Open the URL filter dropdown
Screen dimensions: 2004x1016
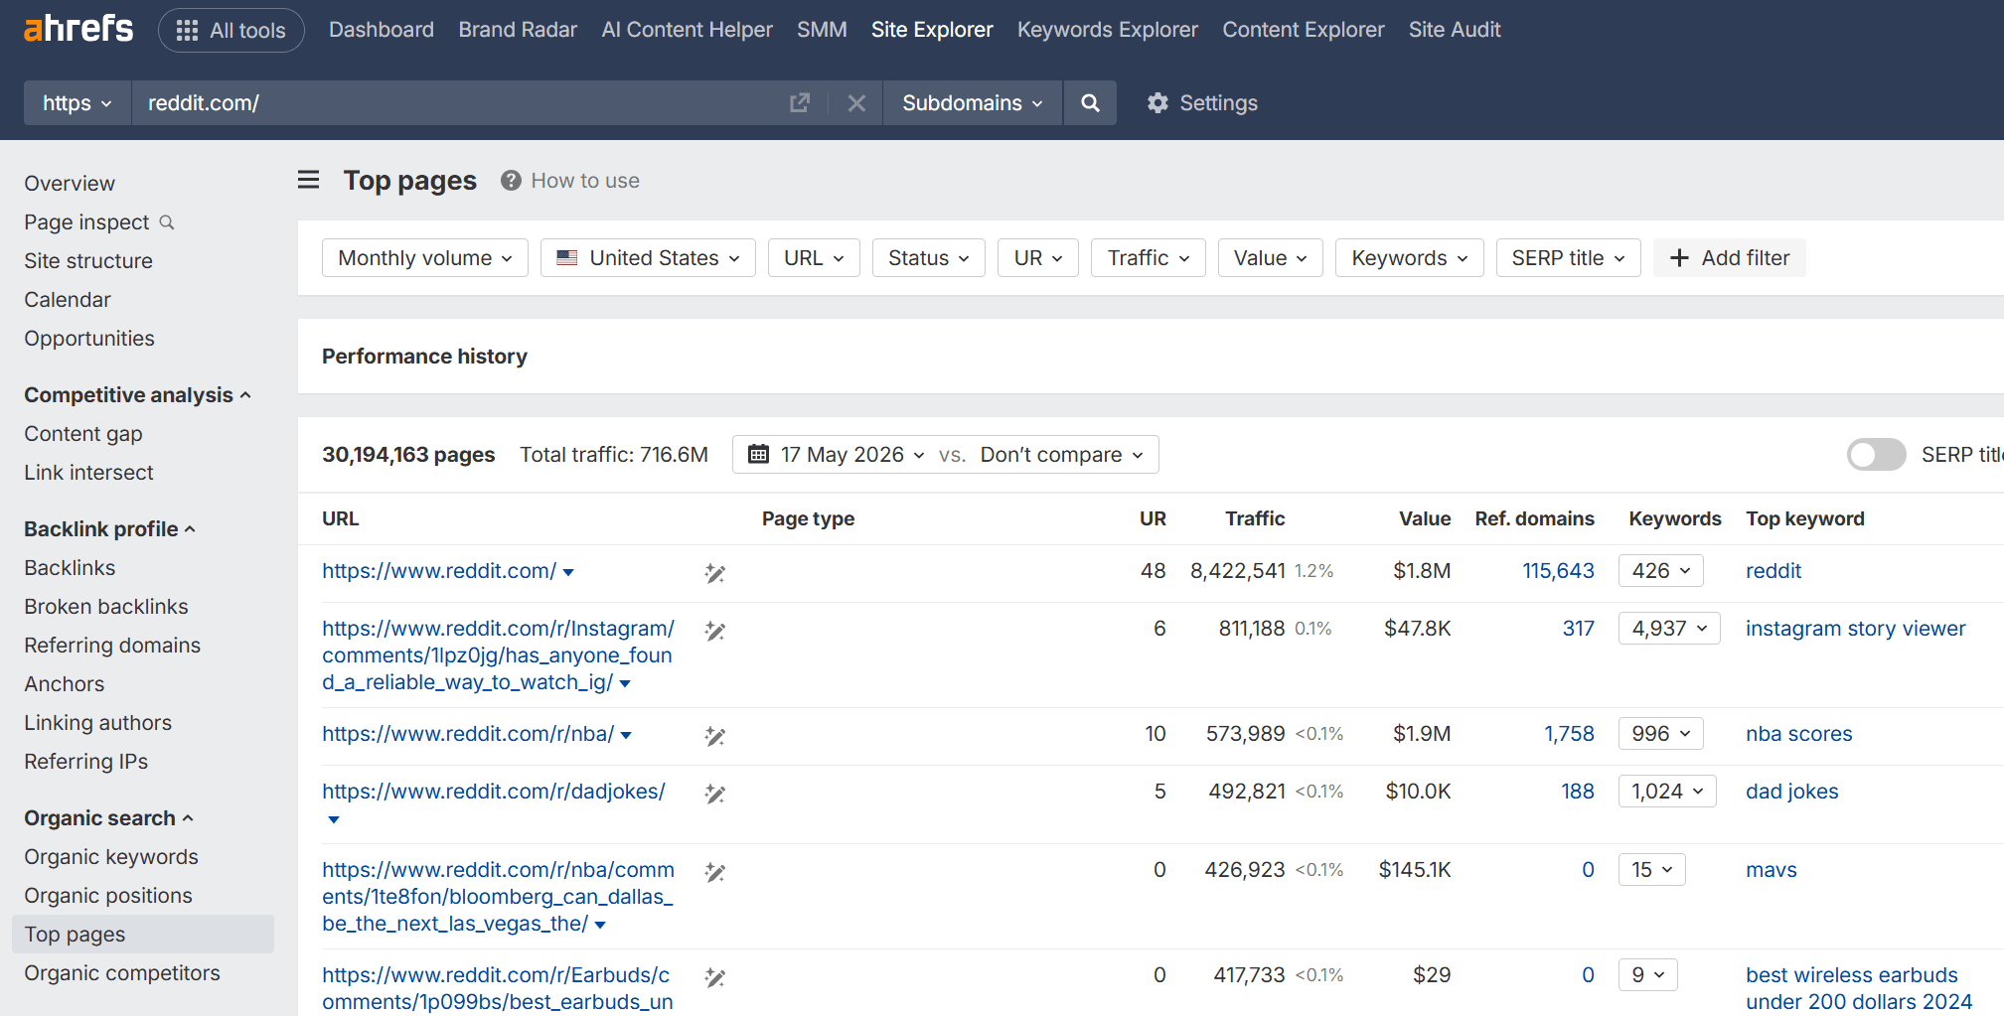coord(814,258)
